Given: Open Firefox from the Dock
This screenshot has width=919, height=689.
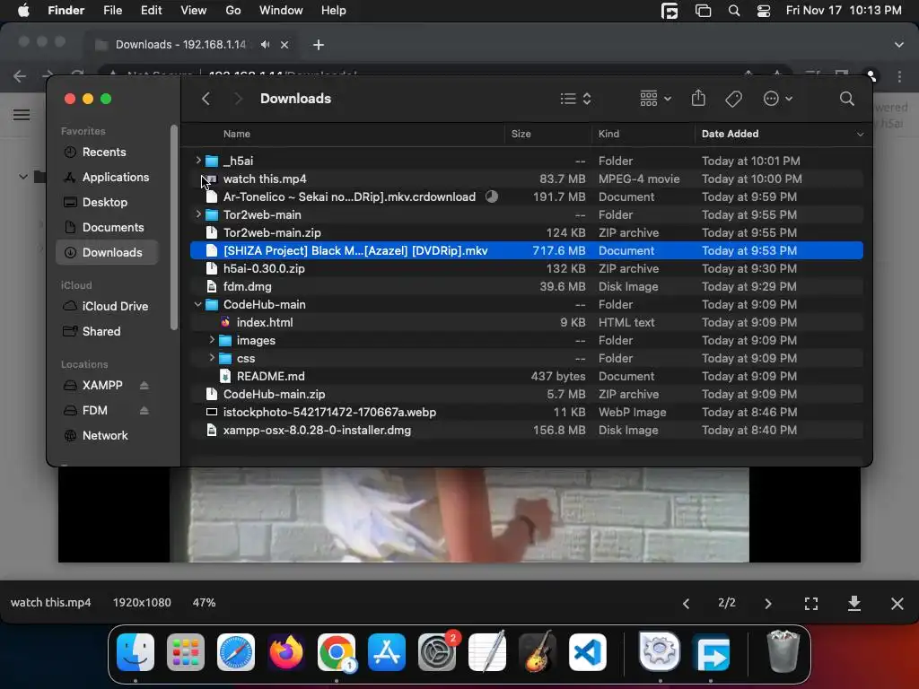Looking at the screenshot, I should tap(286, 652).
